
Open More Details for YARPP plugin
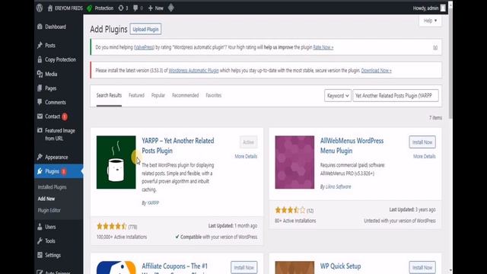pyautogui.click(x=246, y=156)
